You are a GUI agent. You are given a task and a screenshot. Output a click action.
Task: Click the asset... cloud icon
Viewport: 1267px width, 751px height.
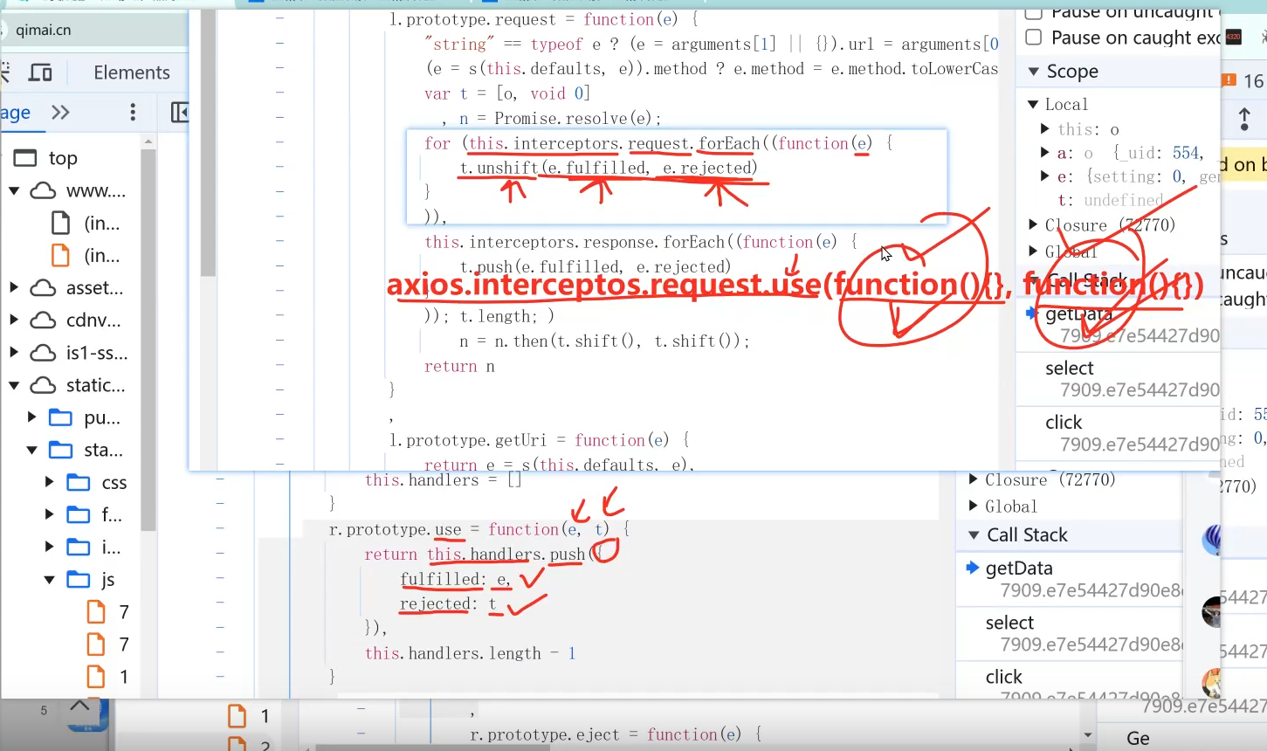pyautogui.click(x=43, y=287)
